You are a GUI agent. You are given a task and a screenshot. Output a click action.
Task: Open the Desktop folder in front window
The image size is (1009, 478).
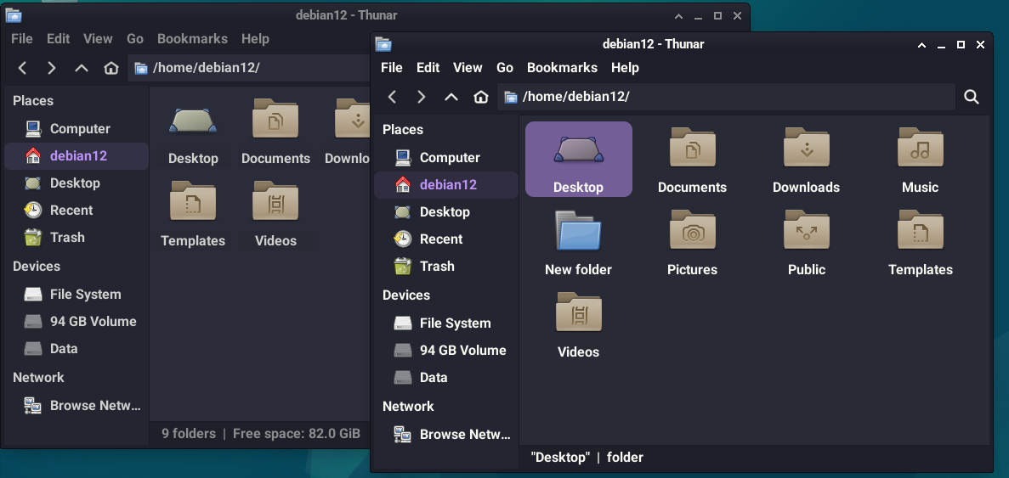578,159
